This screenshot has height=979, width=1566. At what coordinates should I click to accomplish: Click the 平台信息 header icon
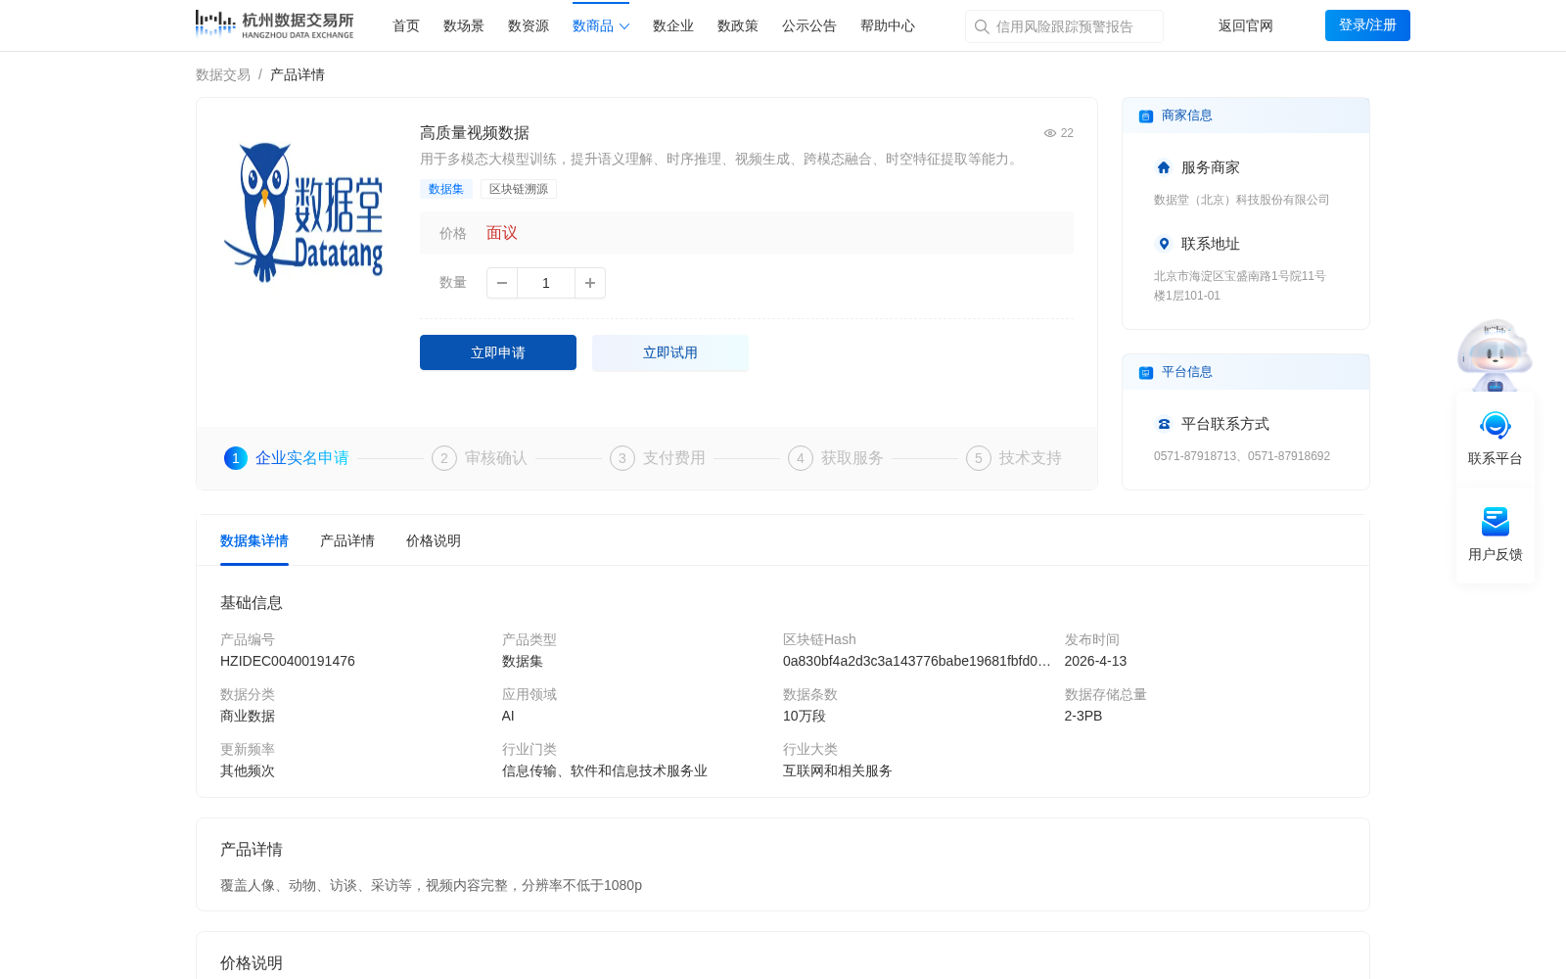pos(1146,373)
